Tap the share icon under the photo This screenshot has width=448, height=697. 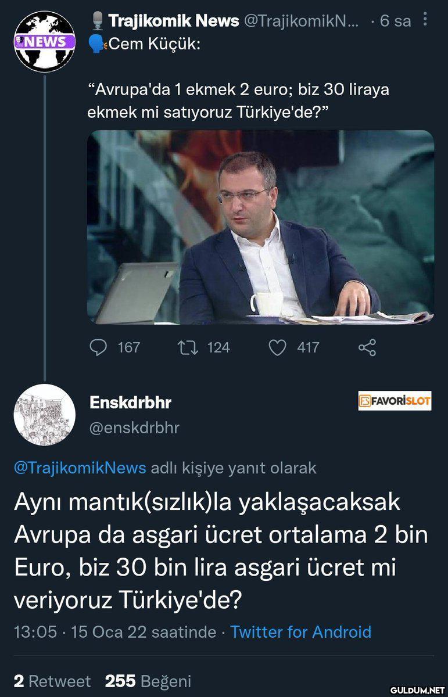367,347
